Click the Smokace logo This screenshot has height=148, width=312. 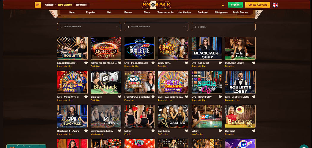pos(156,5)
